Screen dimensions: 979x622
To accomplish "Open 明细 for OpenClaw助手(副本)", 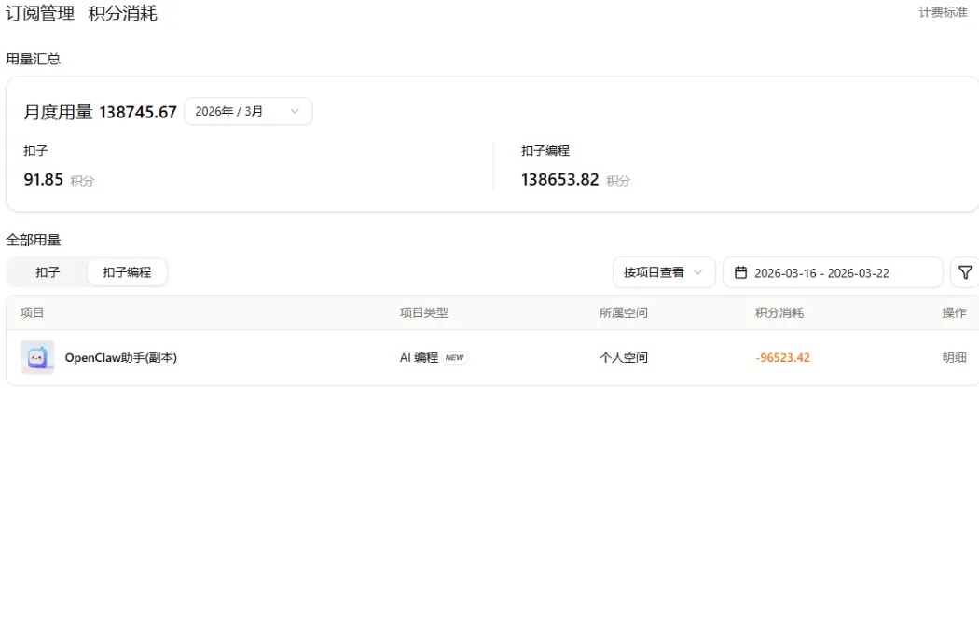I will click(954, 357).
